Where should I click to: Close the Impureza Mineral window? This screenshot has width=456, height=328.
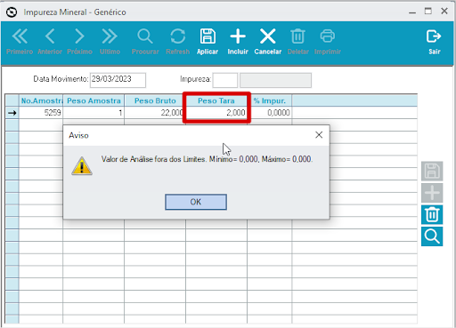coord(444,12)
